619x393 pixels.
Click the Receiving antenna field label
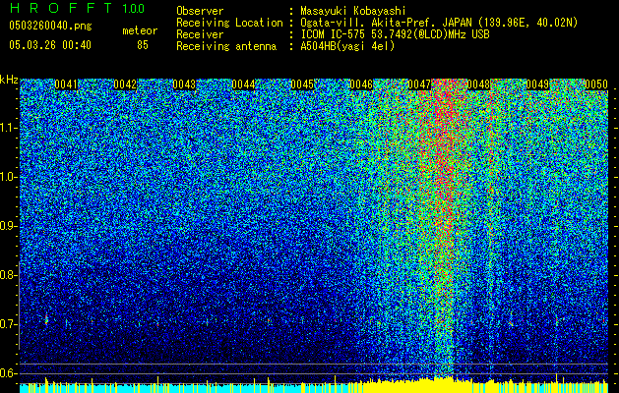tap(226, 46)
